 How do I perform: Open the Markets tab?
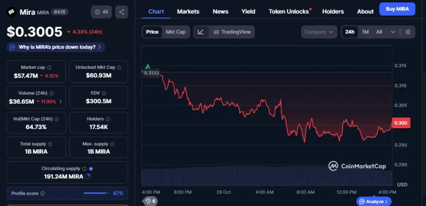(x=188, y=12)
